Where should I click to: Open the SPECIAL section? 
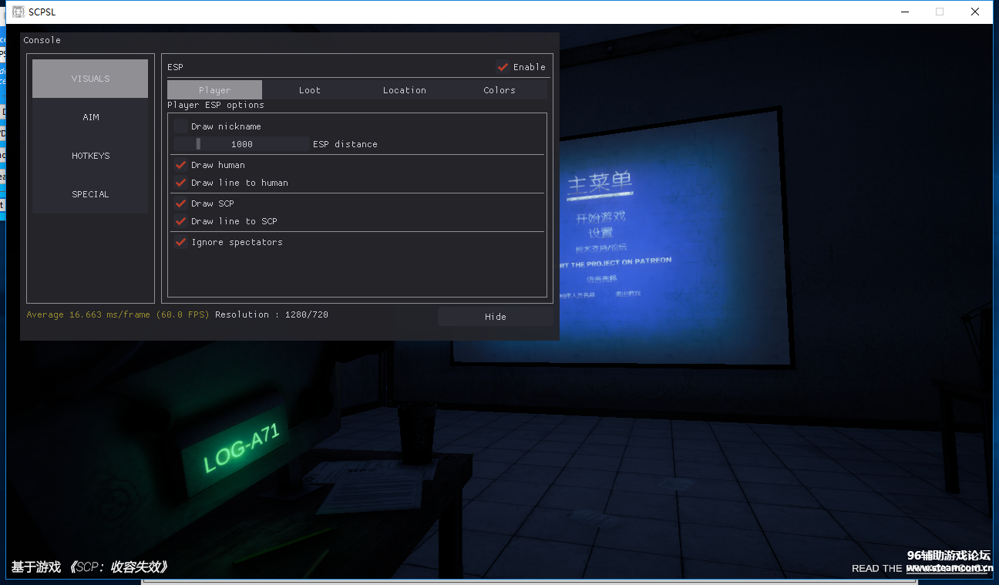[90, 194]
